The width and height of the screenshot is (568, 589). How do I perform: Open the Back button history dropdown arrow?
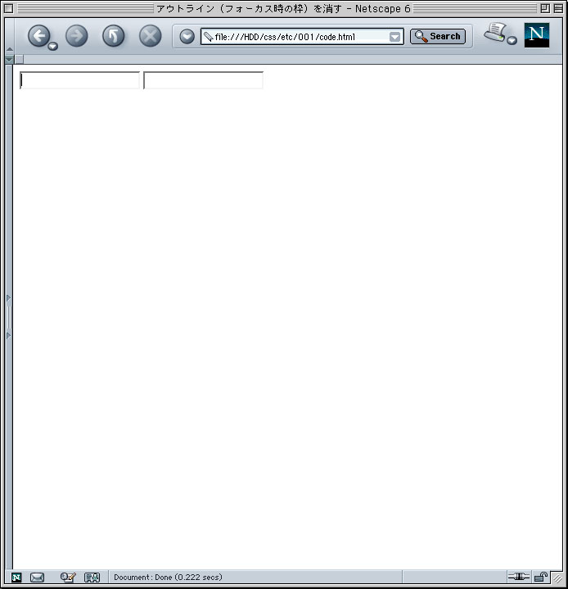[53, 46]
